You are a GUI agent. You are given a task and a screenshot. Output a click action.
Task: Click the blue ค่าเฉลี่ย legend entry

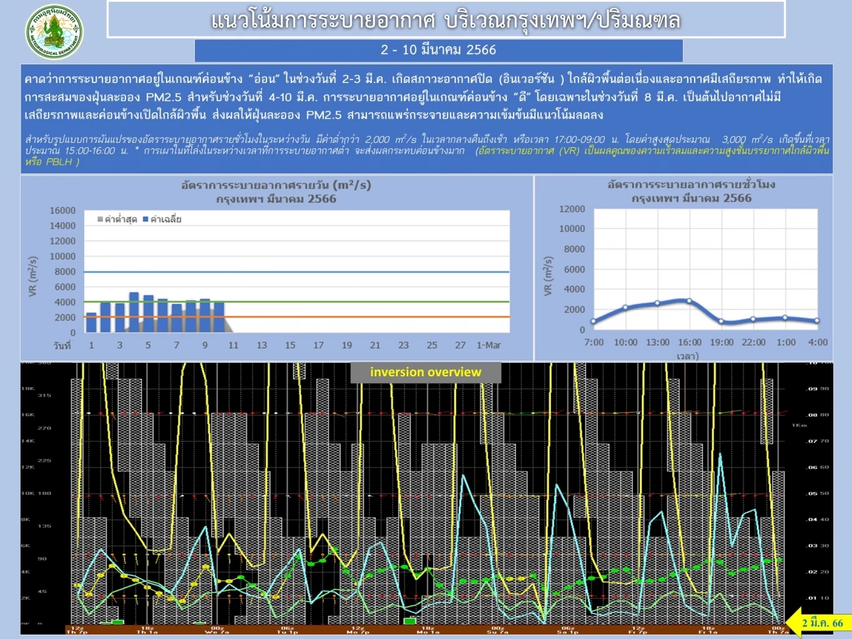point(162,220)
